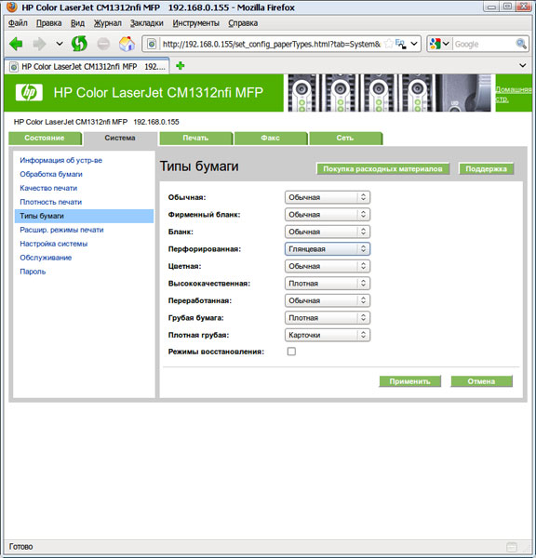This screenshot has width=536, height=558.
Task: Click the Применить button
Action: (x=410, y=381)
